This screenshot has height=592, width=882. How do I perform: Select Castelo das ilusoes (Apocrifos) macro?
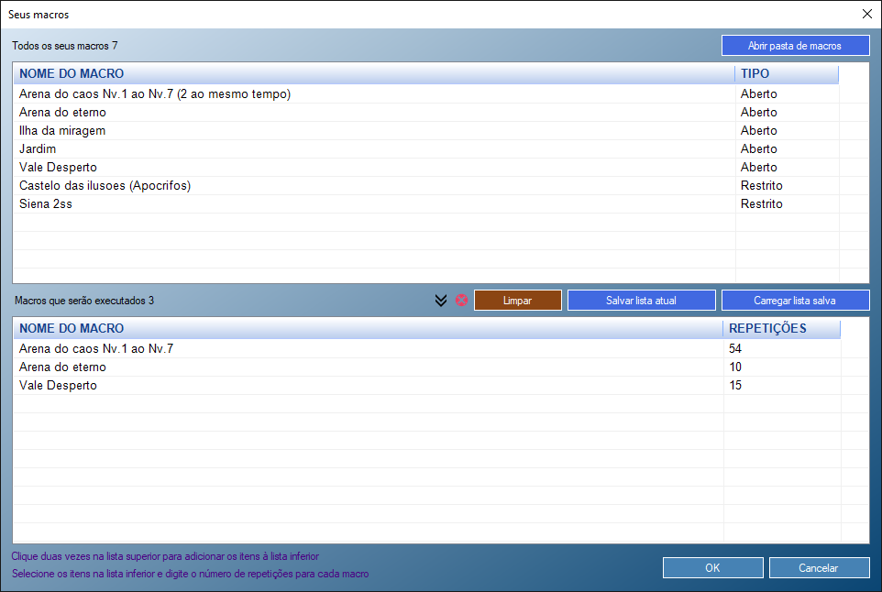click(105, 186)
